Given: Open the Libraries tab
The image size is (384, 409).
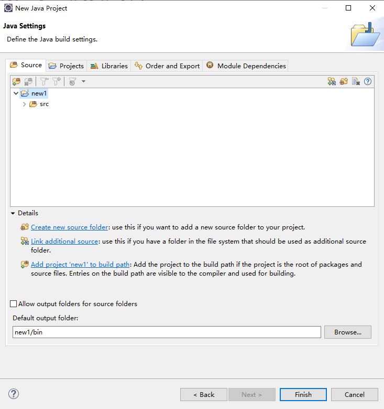Looking at the screenshot, I should point(109,66).
